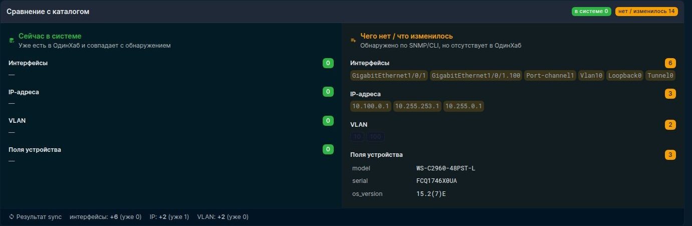
Task: Click the "model" field label
Action: coord(361,168)
